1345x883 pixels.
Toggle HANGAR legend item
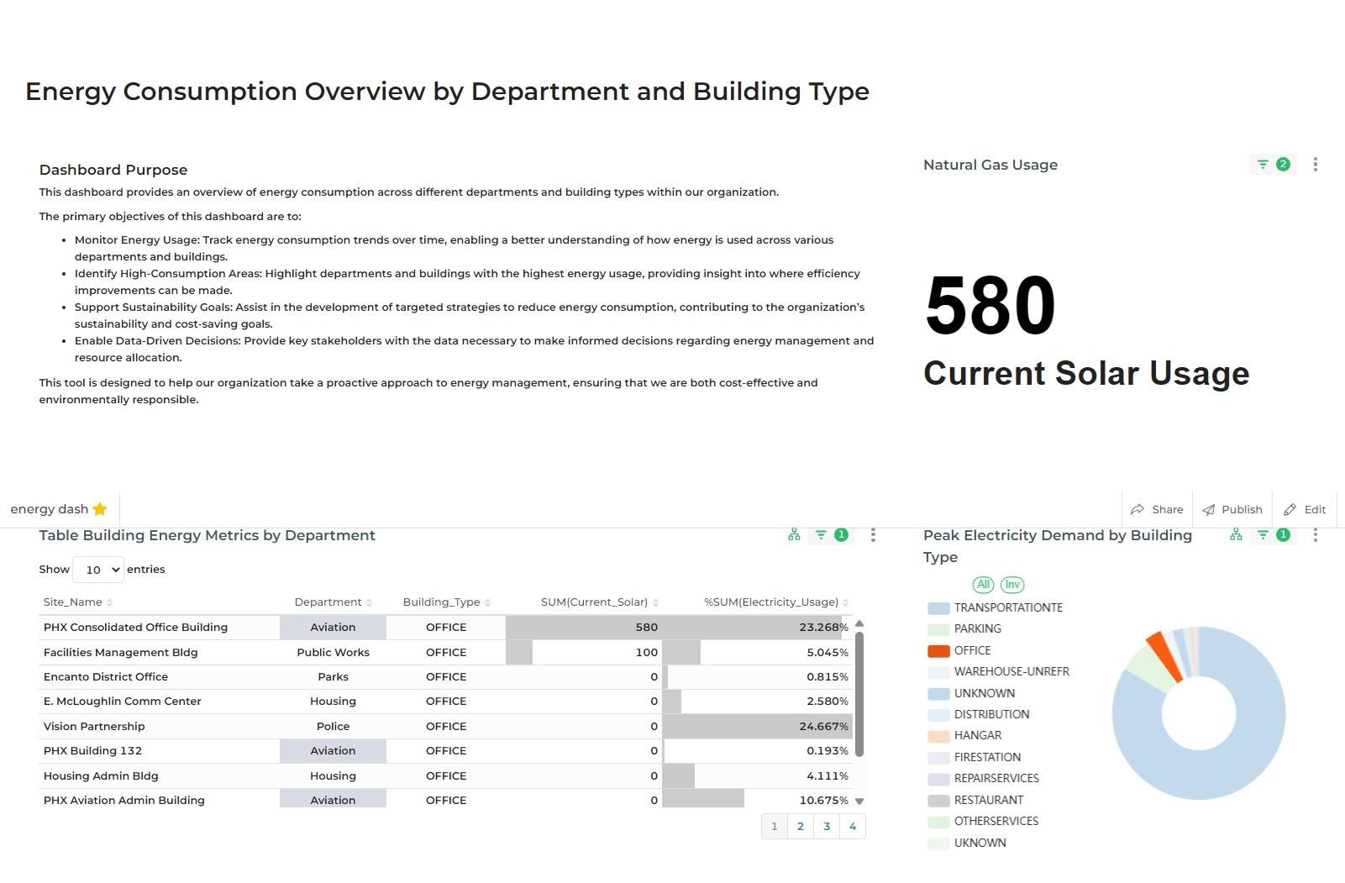[964, 735]
